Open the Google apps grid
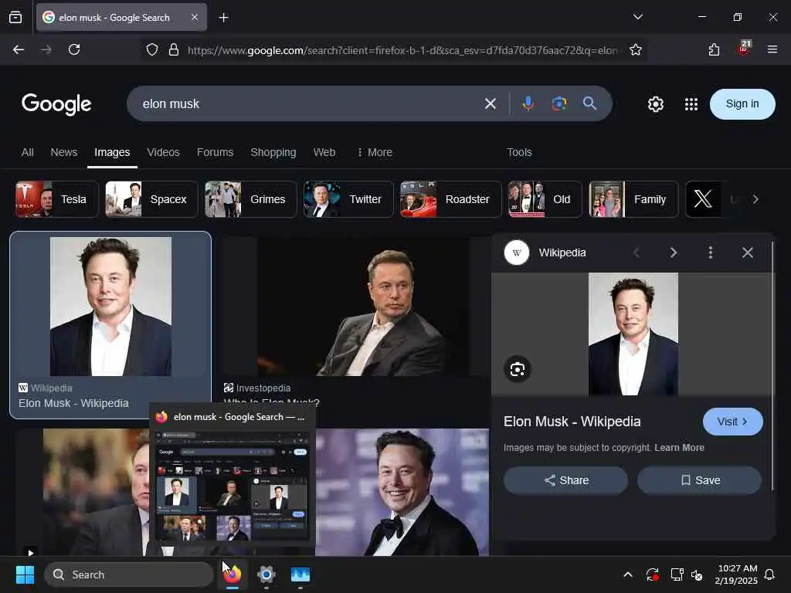The height and width of the screenshot is (593, 791). tap(691, 104)
